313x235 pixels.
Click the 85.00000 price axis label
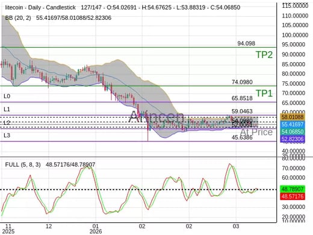tap(294, 64)
